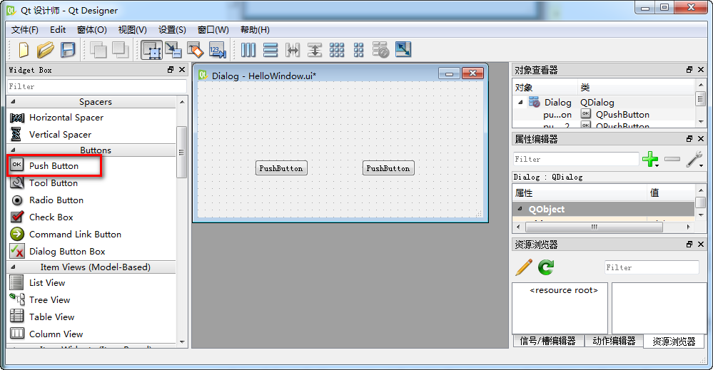The height and width of the screenshot is (370, 713).
Task: Apply Lay Out in a Form Layout icon
Action: (x=359, y=49)
